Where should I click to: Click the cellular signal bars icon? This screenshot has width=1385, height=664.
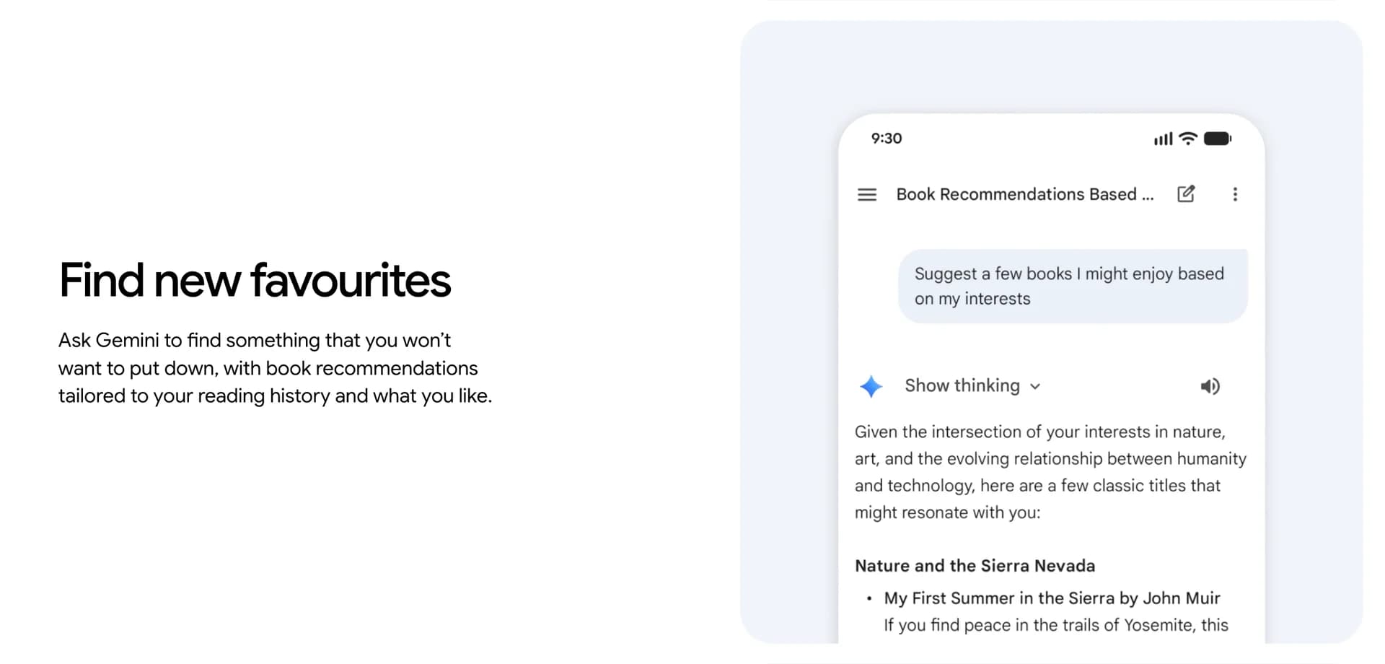1163,138
